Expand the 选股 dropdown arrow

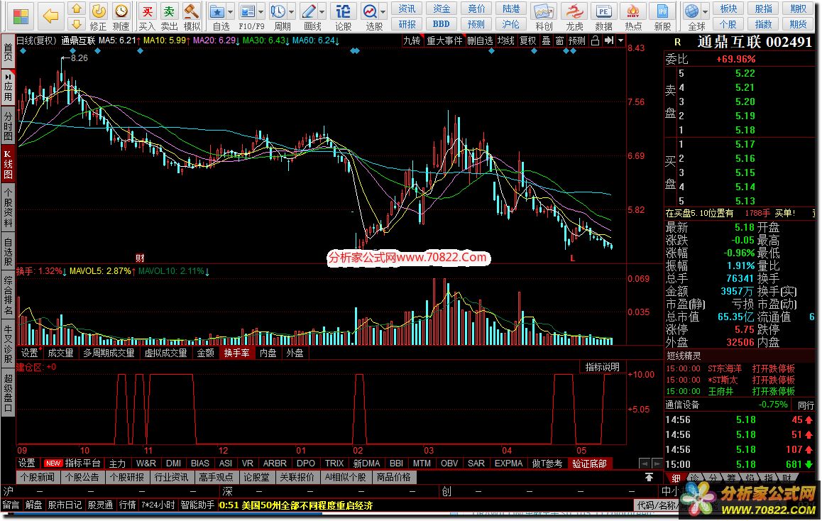[x=383, y=11]
